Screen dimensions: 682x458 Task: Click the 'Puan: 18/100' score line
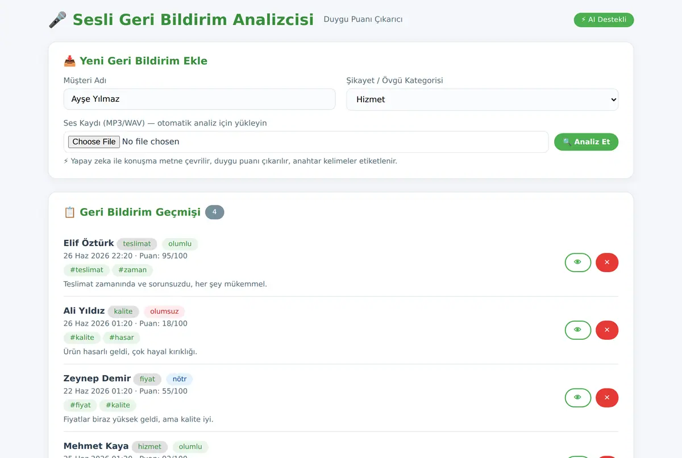click(x=163, y=323)
